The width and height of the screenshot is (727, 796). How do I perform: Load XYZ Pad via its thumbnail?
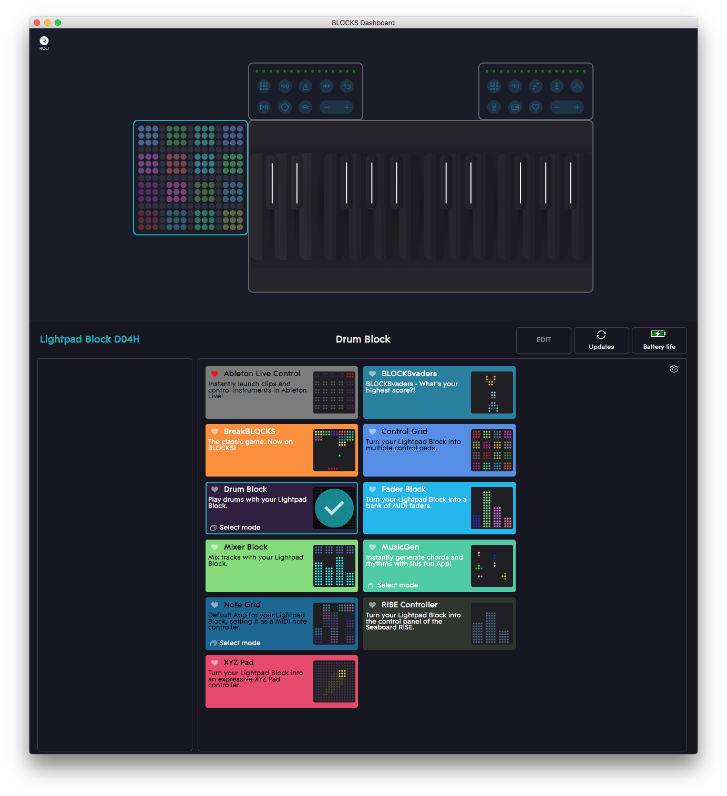tap(334, 681)
